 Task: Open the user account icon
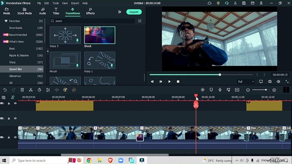click(235, 3)
